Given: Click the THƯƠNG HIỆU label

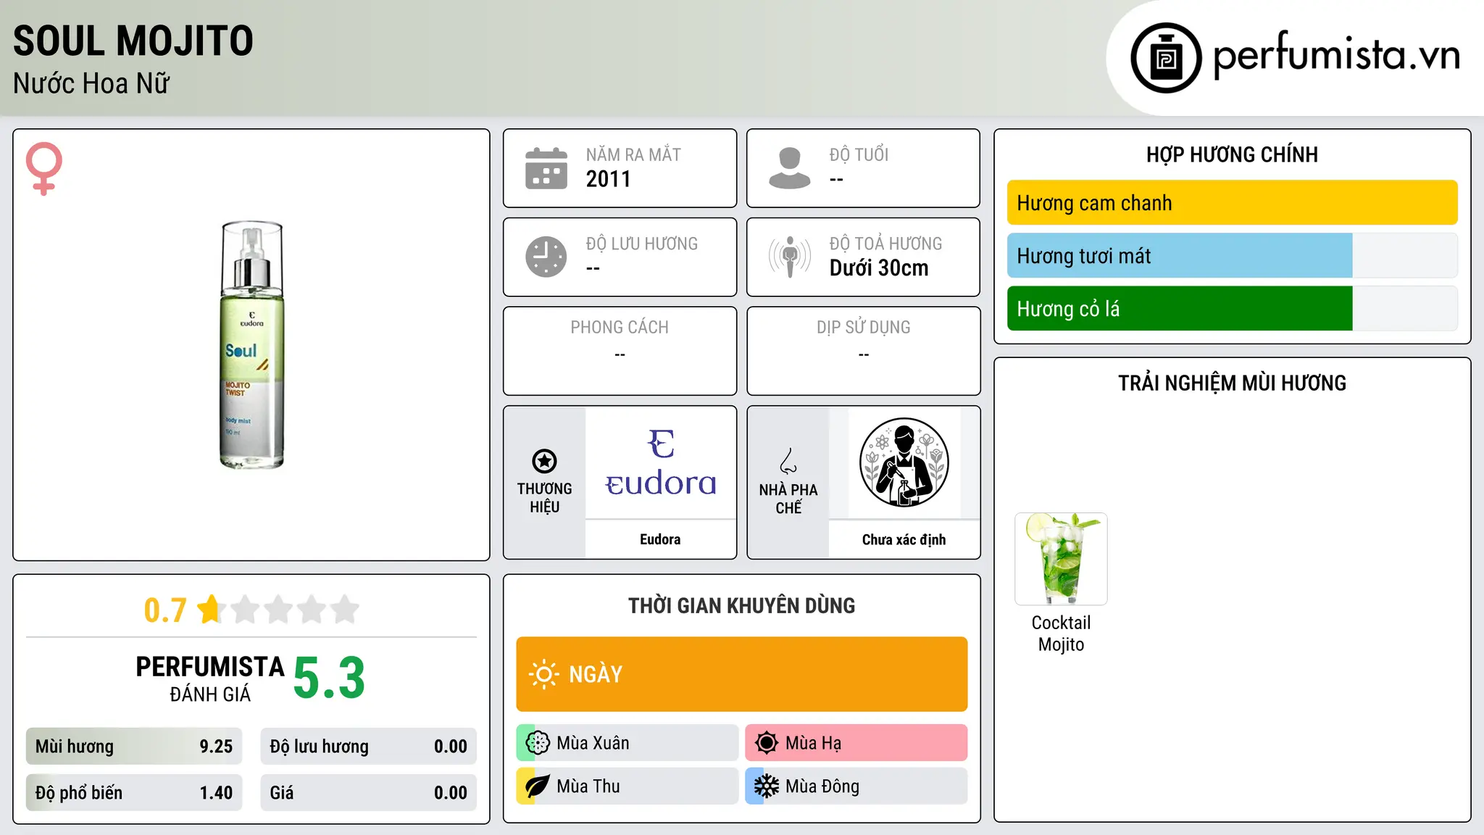Looking at the screenshot, I should click(x=545, y=498).
